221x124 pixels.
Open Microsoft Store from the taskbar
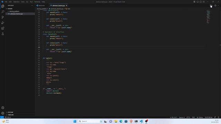(x=126, y=121)
